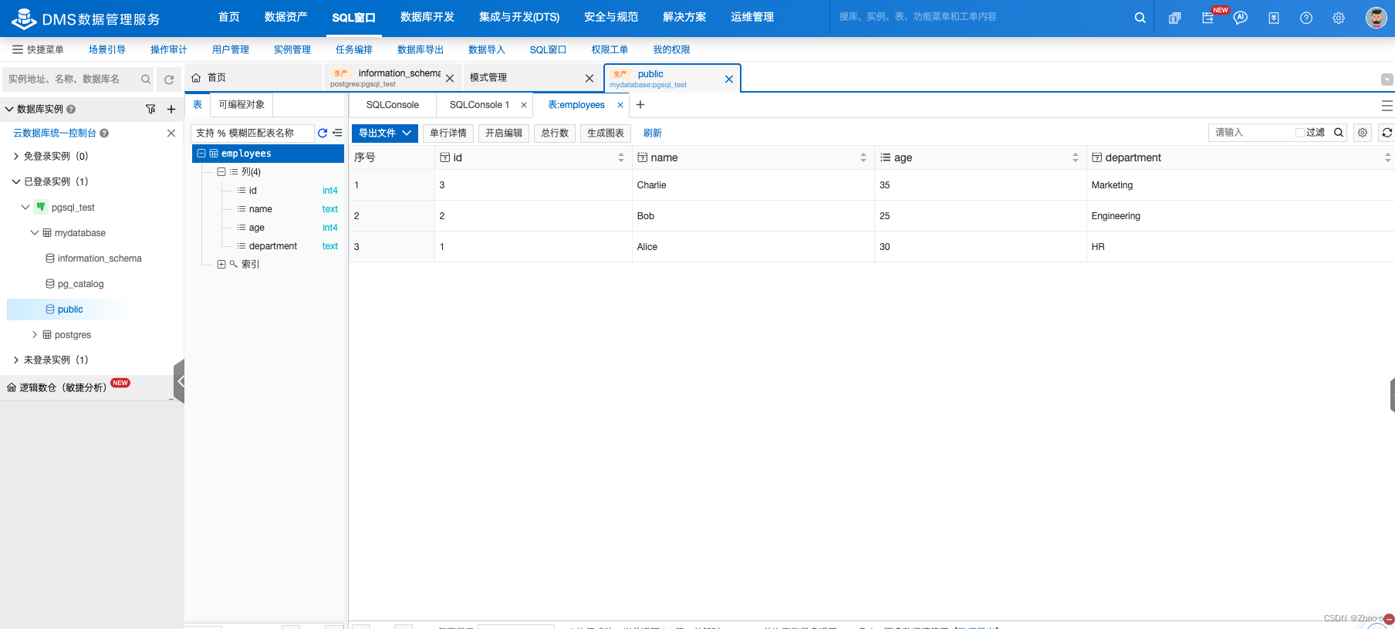Open 集成与开发(DTS) menu
This screenshot has height=629, width=1395.
pos(519,17)
